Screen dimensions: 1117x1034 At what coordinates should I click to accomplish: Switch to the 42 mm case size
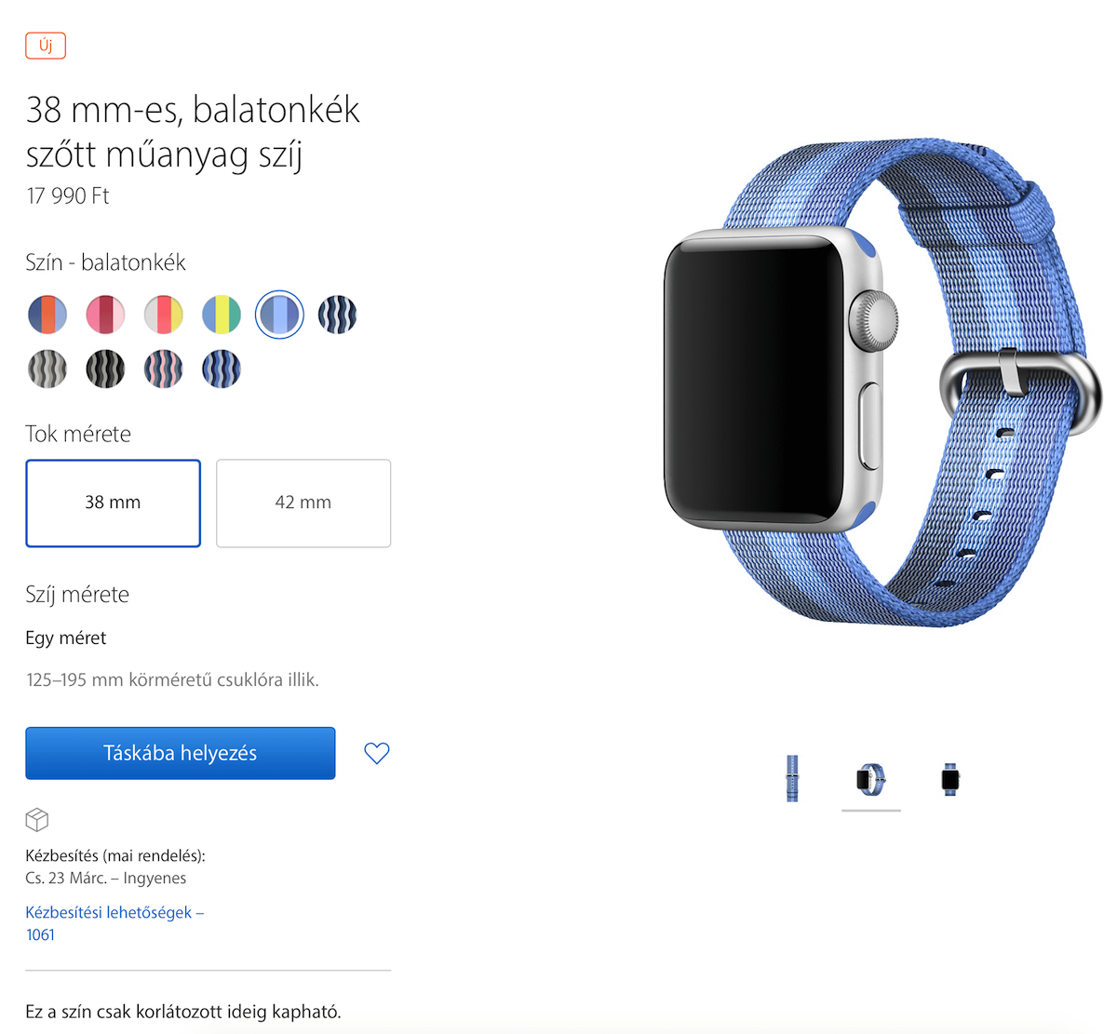pos(303,503)
